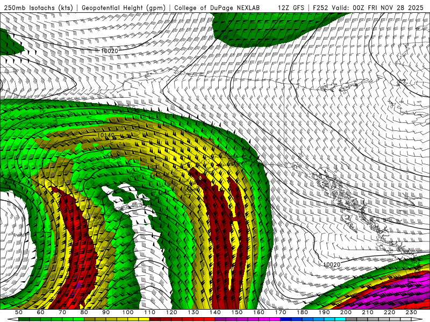Click the 110 label on the color scale
430x322 pixels.
point(150,312)
